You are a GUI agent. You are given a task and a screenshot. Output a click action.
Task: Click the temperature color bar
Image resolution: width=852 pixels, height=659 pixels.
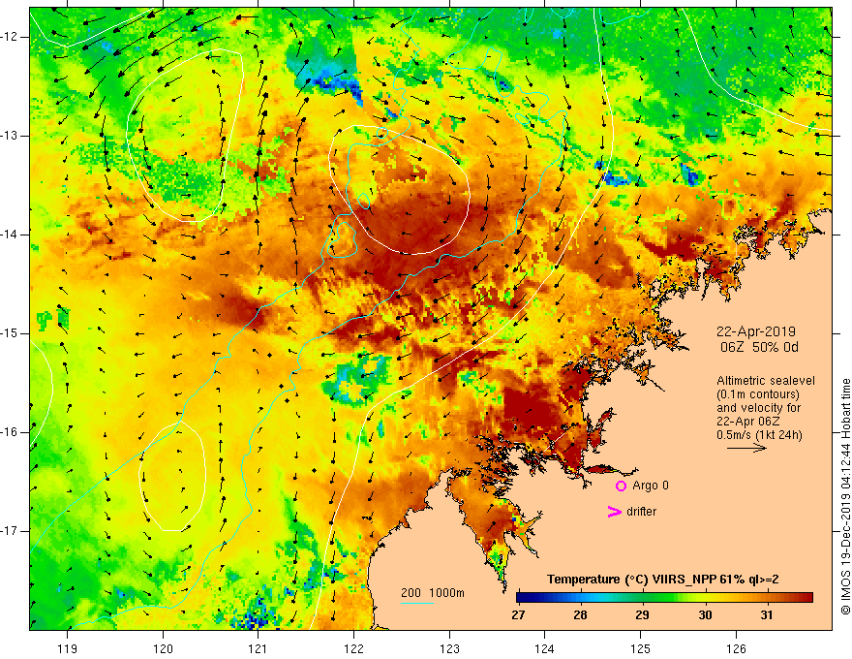tap(664, 597)
